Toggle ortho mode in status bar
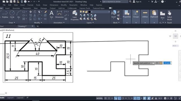181x101 pixels. point(119,98)
